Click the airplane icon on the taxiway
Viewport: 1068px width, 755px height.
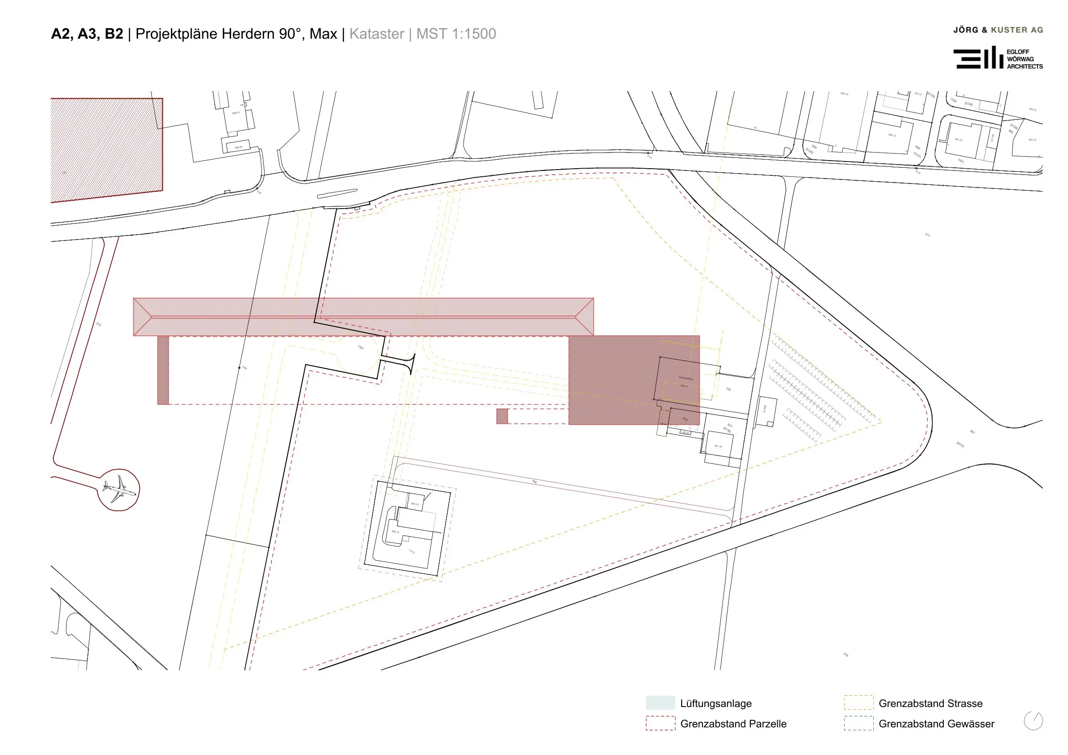[x=119, y=489]
